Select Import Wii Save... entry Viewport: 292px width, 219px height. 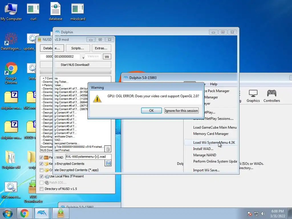coord(206,170)
